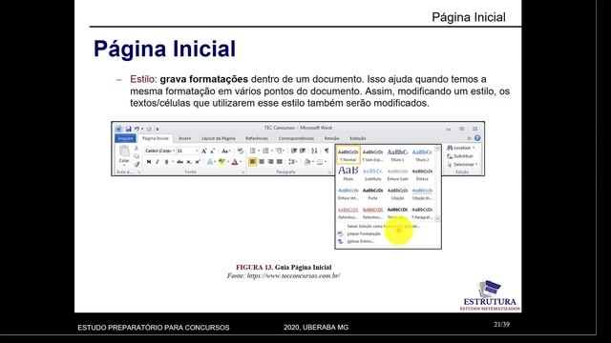This screenshot has width=611, height=343.
Task: Open the Arquivo tab
Action: coord(125,138)
